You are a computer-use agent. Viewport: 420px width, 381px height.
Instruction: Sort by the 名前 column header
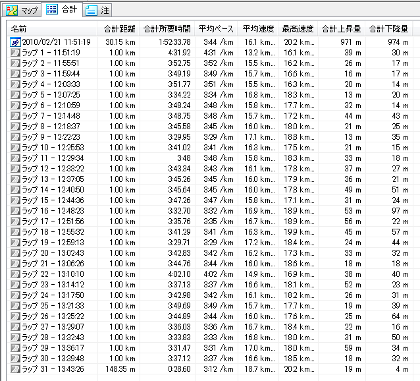click(x=53, y=29)
